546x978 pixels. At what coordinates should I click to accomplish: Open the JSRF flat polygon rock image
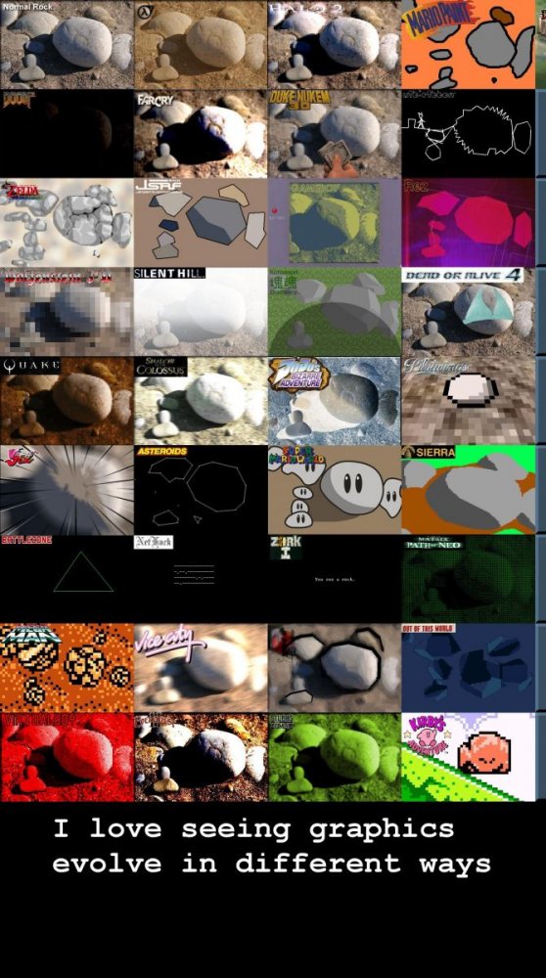(x=201, y=223)
